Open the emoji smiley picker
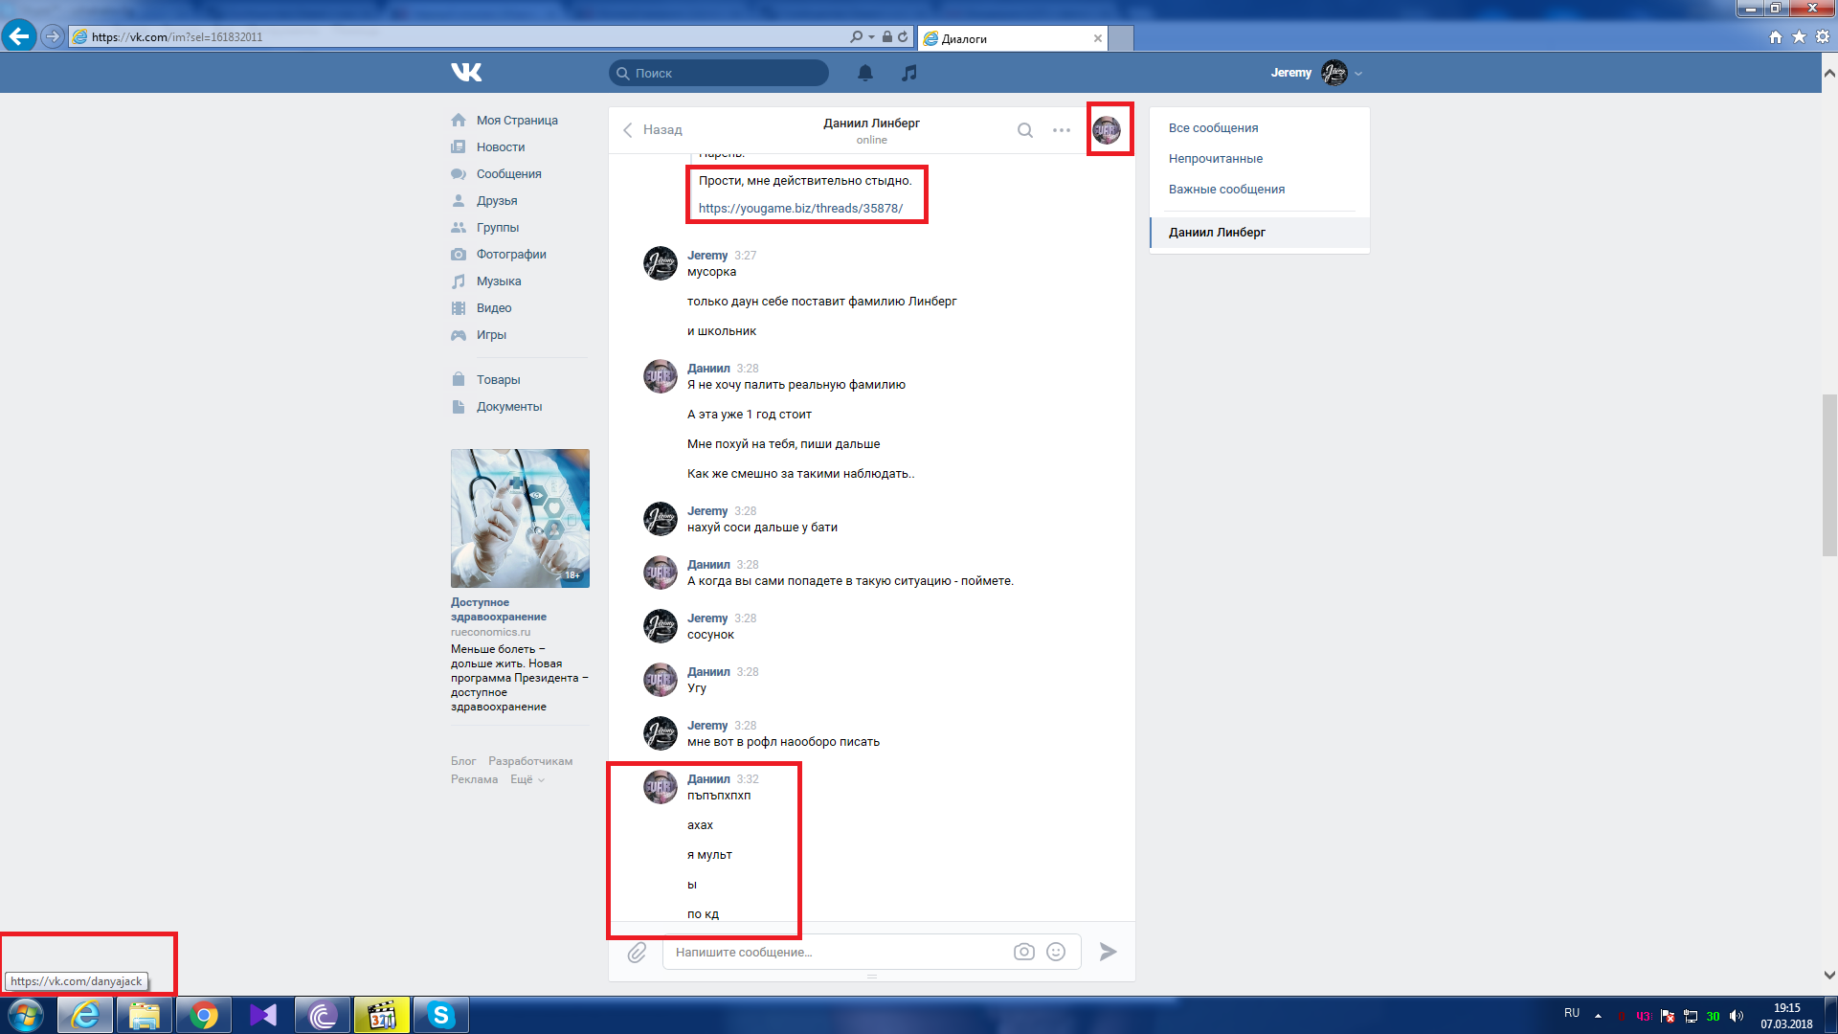The height and width of the screenshot is (1034, 1838). tap(1056, 952)
